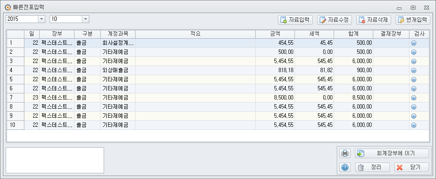Click the empty text box at the bottom left
This screenshot has height=179, width=436.
click(55, 160)
